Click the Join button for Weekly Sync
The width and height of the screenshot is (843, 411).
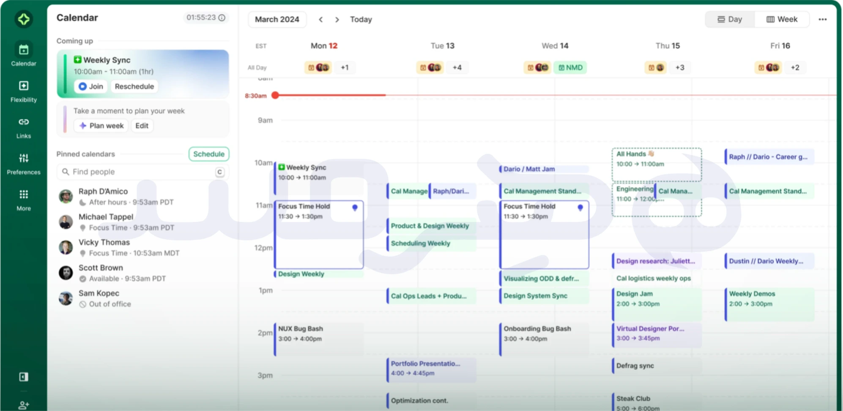pos(91,87)
